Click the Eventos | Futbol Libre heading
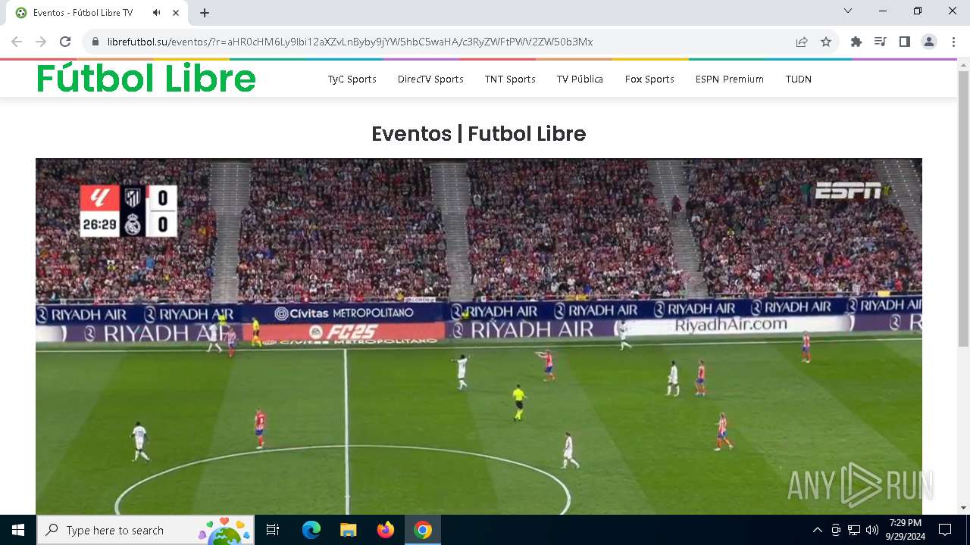 point(479,134)
